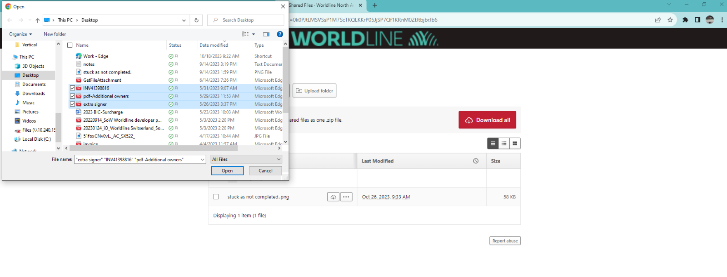Close the Shared Files Worldline tab

[360, 5]
